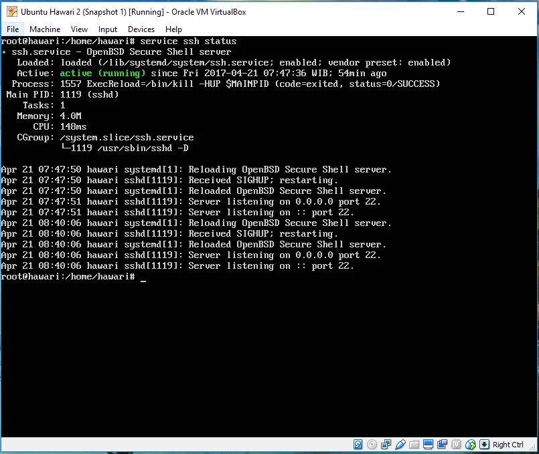Open the Input menu
The width and height of the screenshot is (539, 454).
(108, 29)
